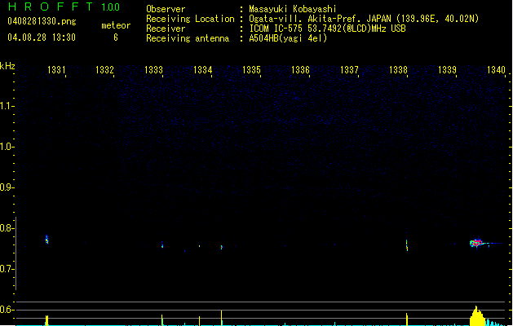Click the 1333 time axis marker

154,69
